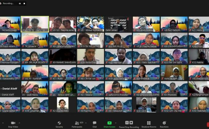Image resolution: width=209 pixels, height=129 pixels.
Task: Open Breakout Rooms
Action: pos(149,123)
